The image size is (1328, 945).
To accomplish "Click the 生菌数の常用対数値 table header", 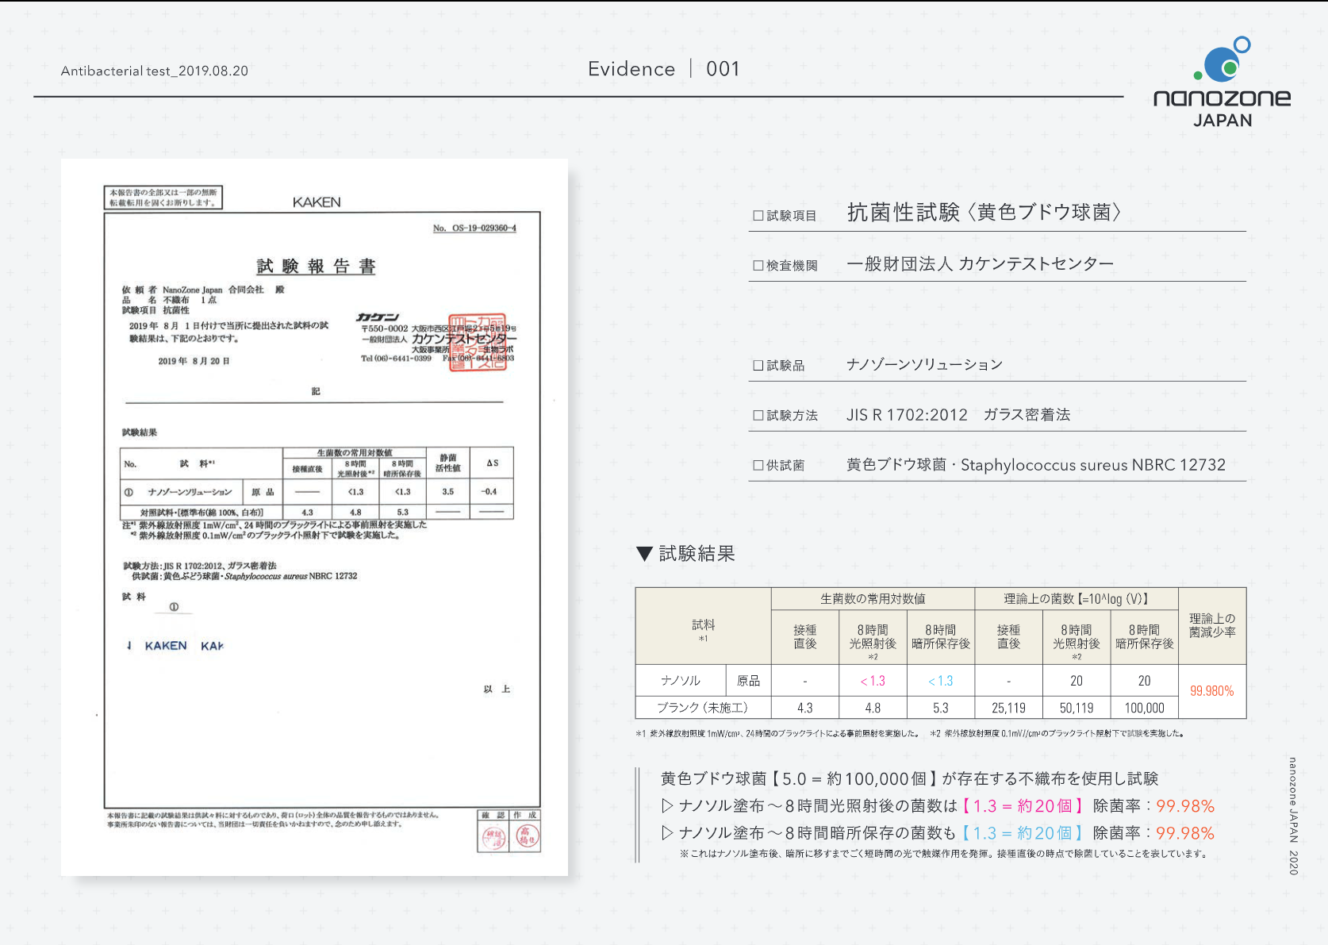I will 873,599.
